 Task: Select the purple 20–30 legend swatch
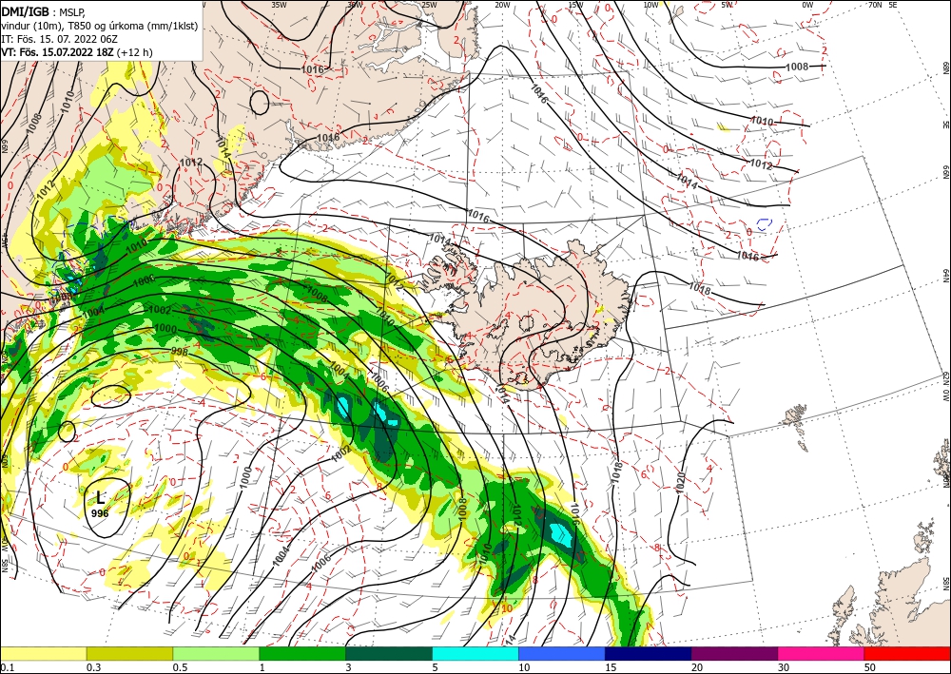734,653
